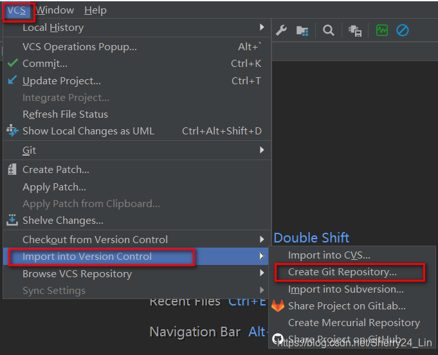Click the toolbar icon next to the search magnifier

pos(355,31)
